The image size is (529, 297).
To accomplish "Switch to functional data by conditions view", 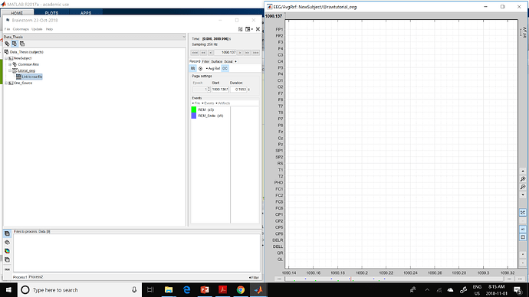I will pos(22,44).
